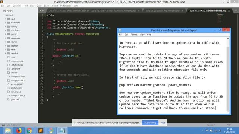Expand the vendor folder arrow

point(6,53)
